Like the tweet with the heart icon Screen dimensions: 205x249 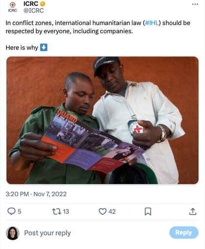(x=103, y=211)
